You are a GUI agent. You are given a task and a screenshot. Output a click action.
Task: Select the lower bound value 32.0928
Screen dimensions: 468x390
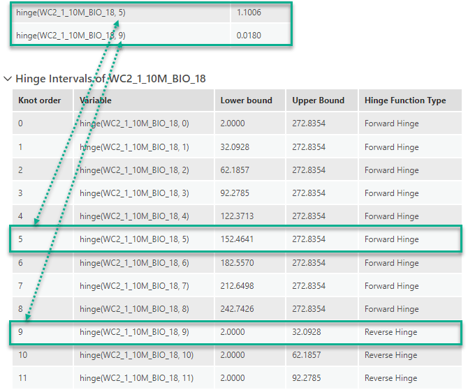click(235, 147)
